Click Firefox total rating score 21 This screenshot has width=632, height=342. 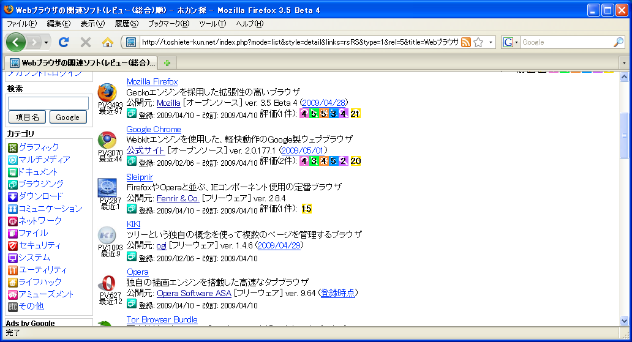tap(355, 114)
